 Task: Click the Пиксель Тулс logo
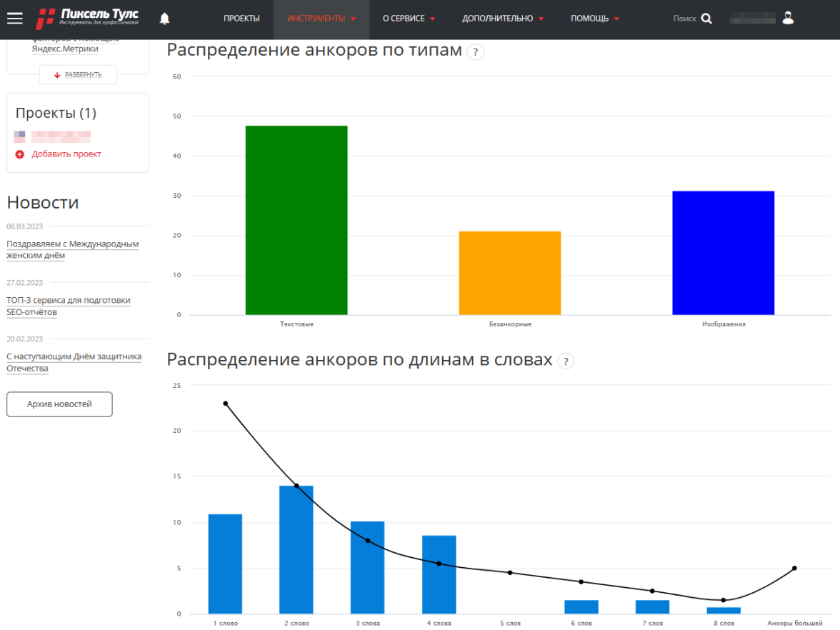pyautogui.click(x=88, y=18)
